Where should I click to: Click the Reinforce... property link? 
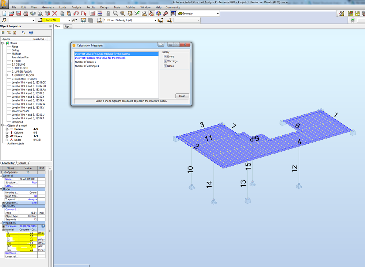tap(11, 253)
